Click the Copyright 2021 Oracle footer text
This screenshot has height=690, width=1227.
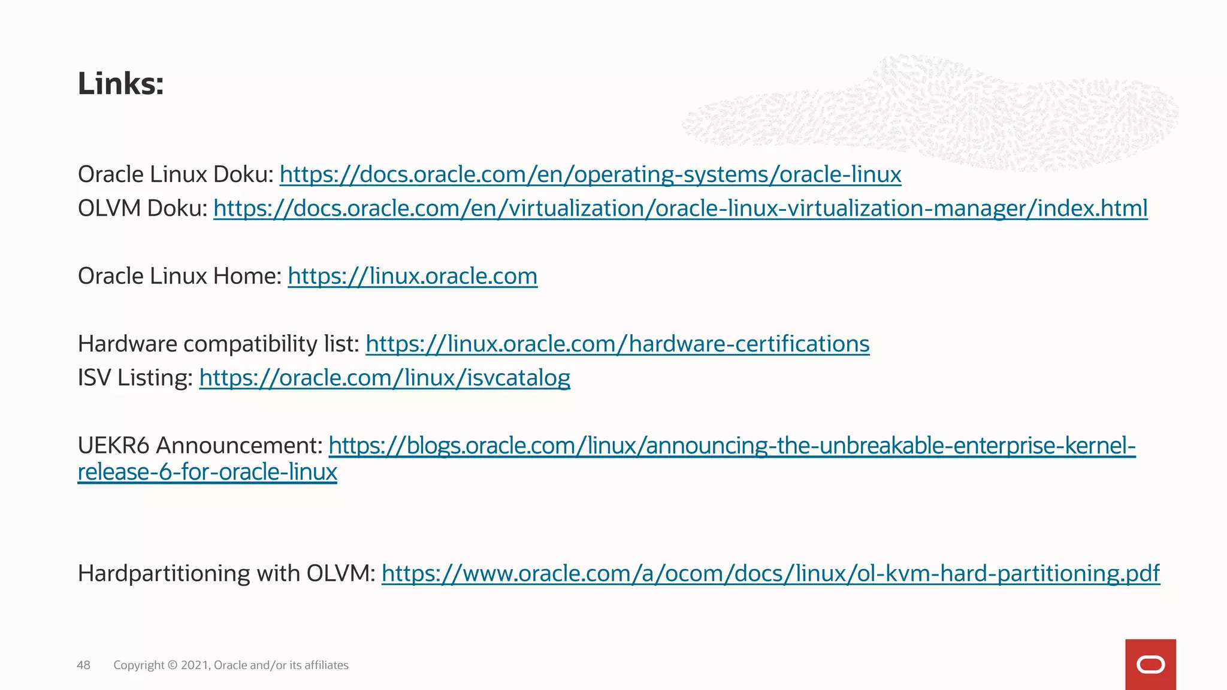231,665
